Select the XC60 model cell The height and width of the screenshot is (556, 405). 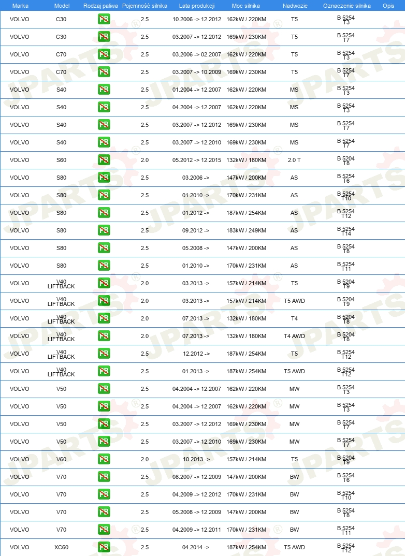click(61, 547)
